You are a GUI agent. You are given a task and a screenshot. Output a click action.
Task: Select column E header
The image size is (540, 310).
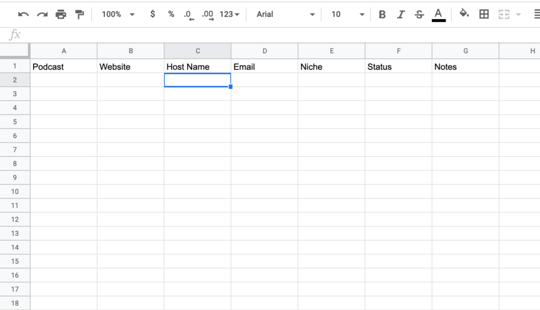coord(332,51)
